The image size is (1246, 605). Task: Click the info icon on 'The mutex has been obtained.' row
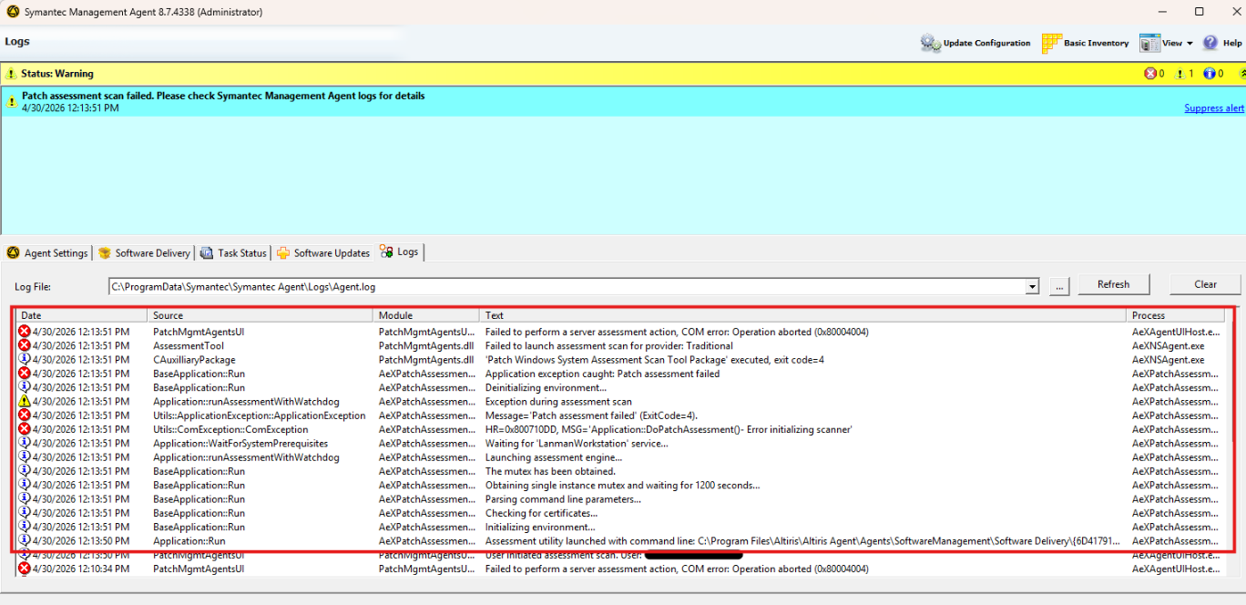point(25,471)
